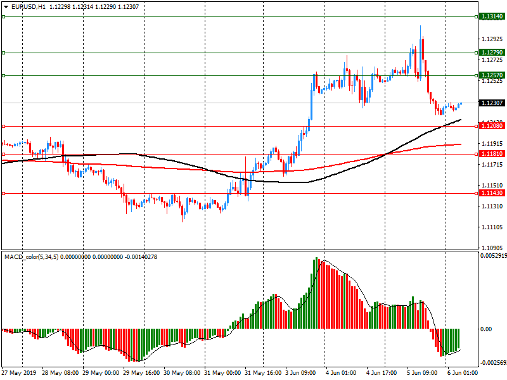The width and height of the screenshot is (507, 380).
Task: Click the 1.11105 price scale value
Action: point(492,227)
